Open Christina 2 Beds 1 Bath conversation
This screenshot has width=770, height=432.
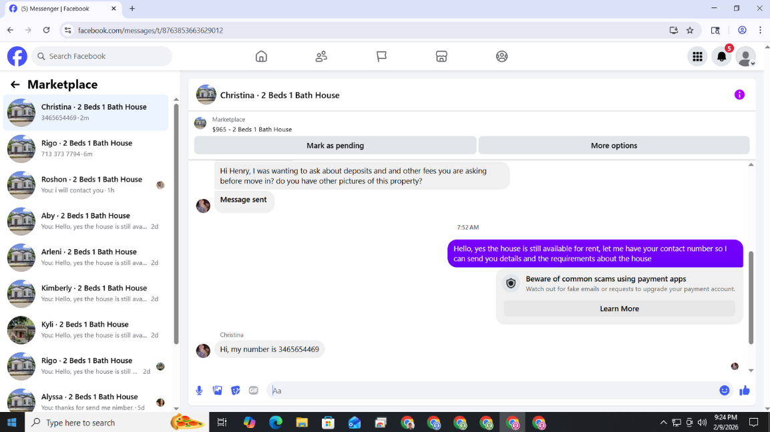86,112
